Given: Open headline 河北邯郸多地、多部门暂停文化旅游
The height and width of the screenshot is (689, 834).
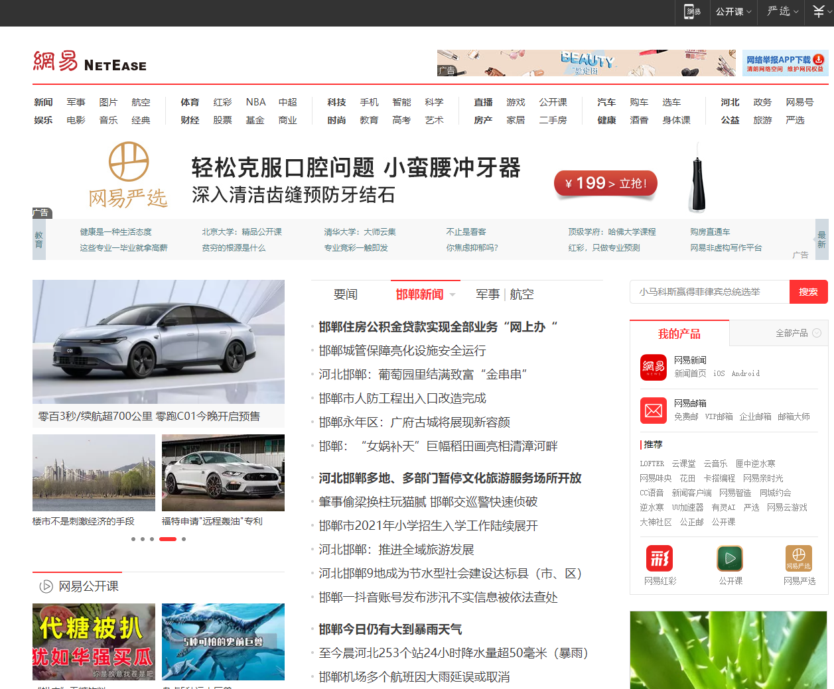Looking at the screenshot, I should [x=450, y=478].
